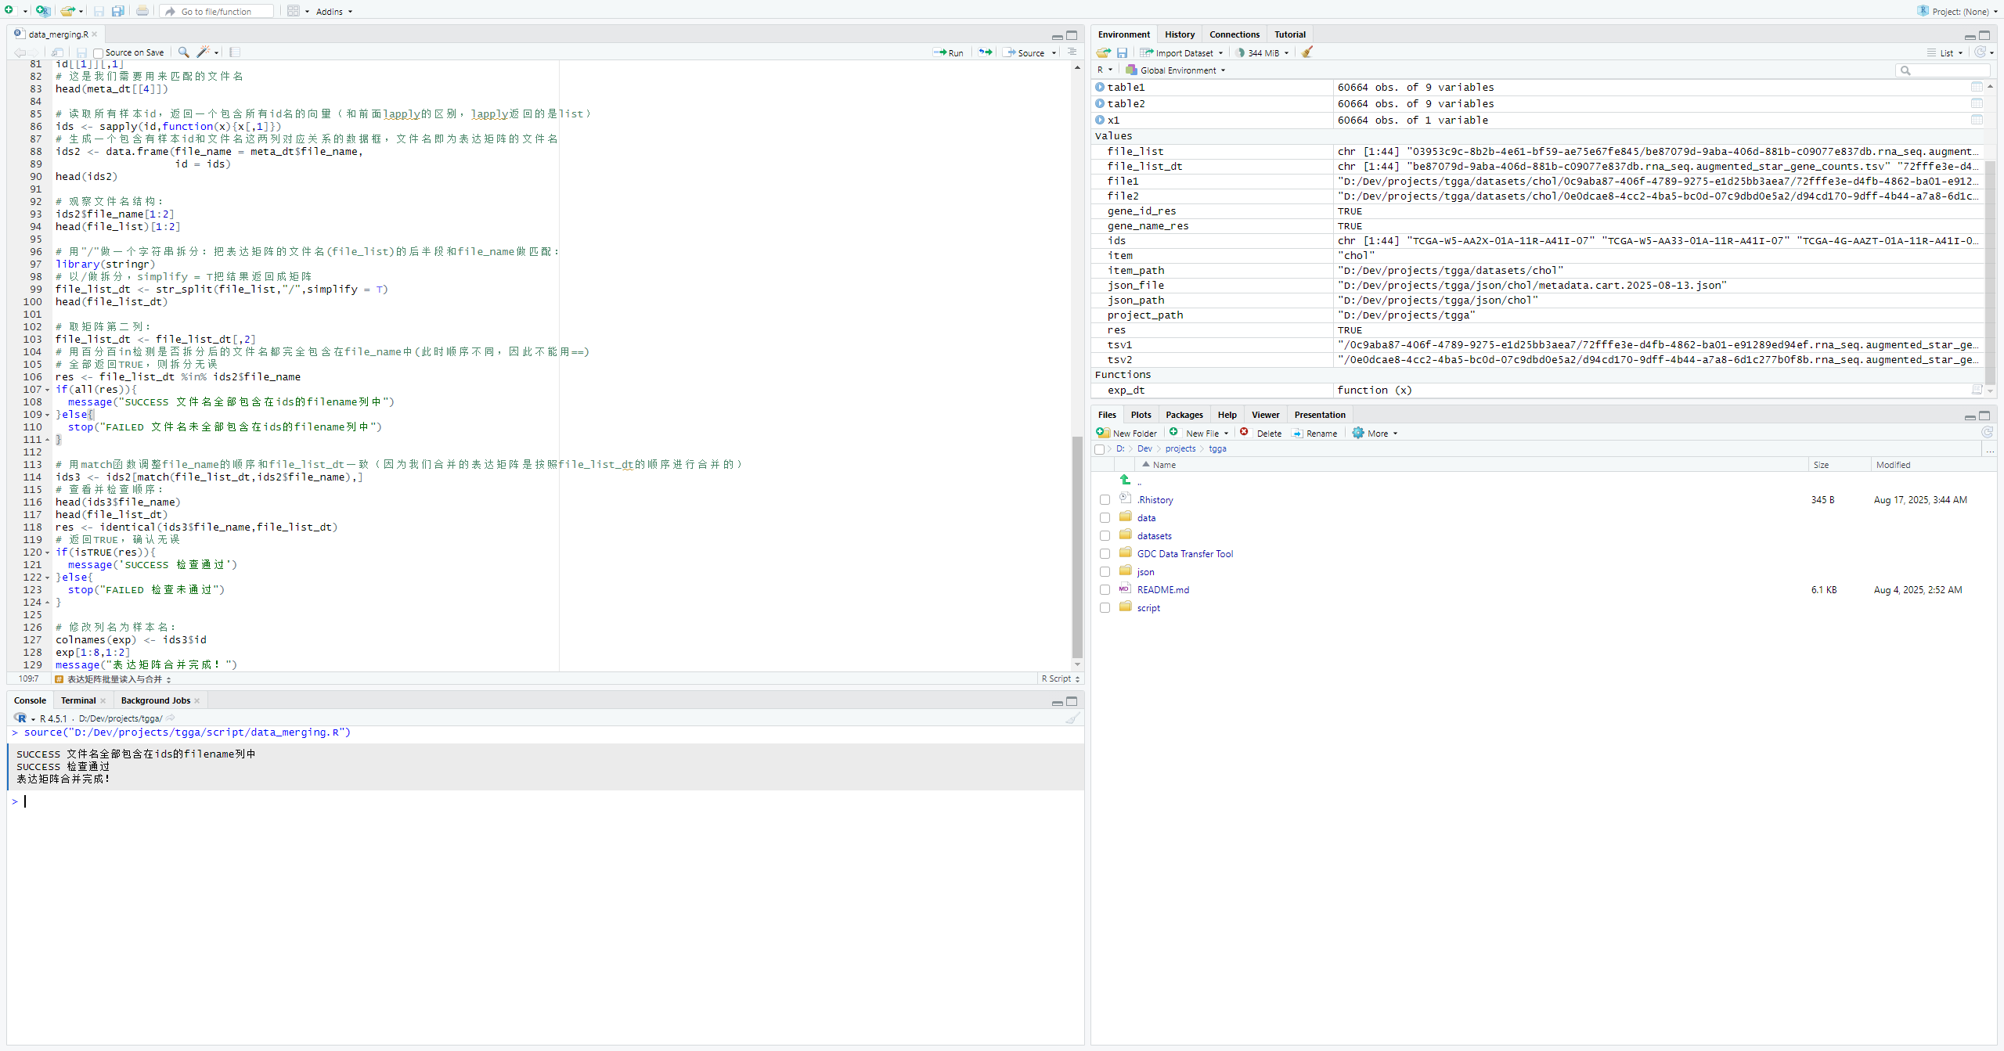2004x1051 pixels.
Task: Check the datasets folder checkbox
Action: [x=1105, y=536]
